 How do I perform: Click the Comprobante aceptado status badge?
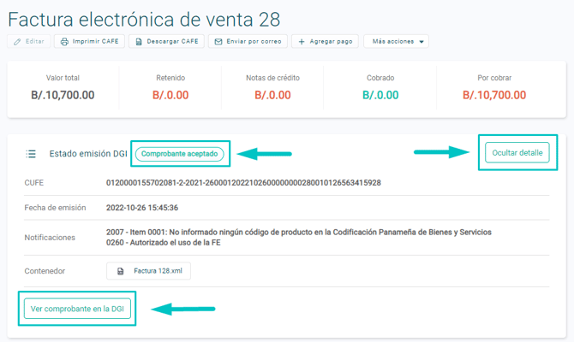pyautogui.click(x=179, y=154)
